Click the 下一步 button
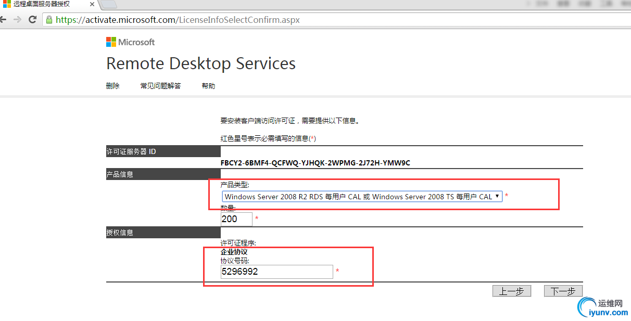The width and height of the screenshot is (631, 321). click(563, 291)
